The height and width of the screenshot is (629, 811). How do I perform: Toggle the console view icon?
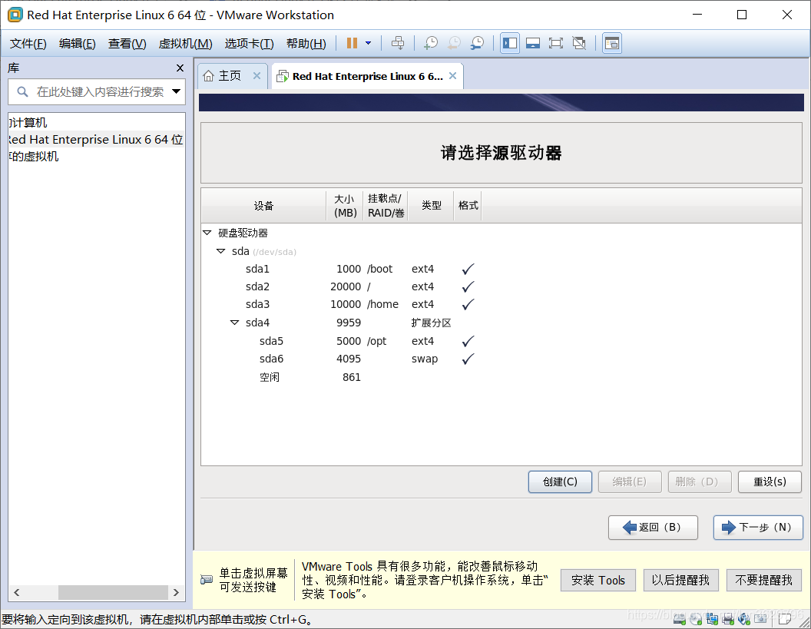[x=612, y=43]
